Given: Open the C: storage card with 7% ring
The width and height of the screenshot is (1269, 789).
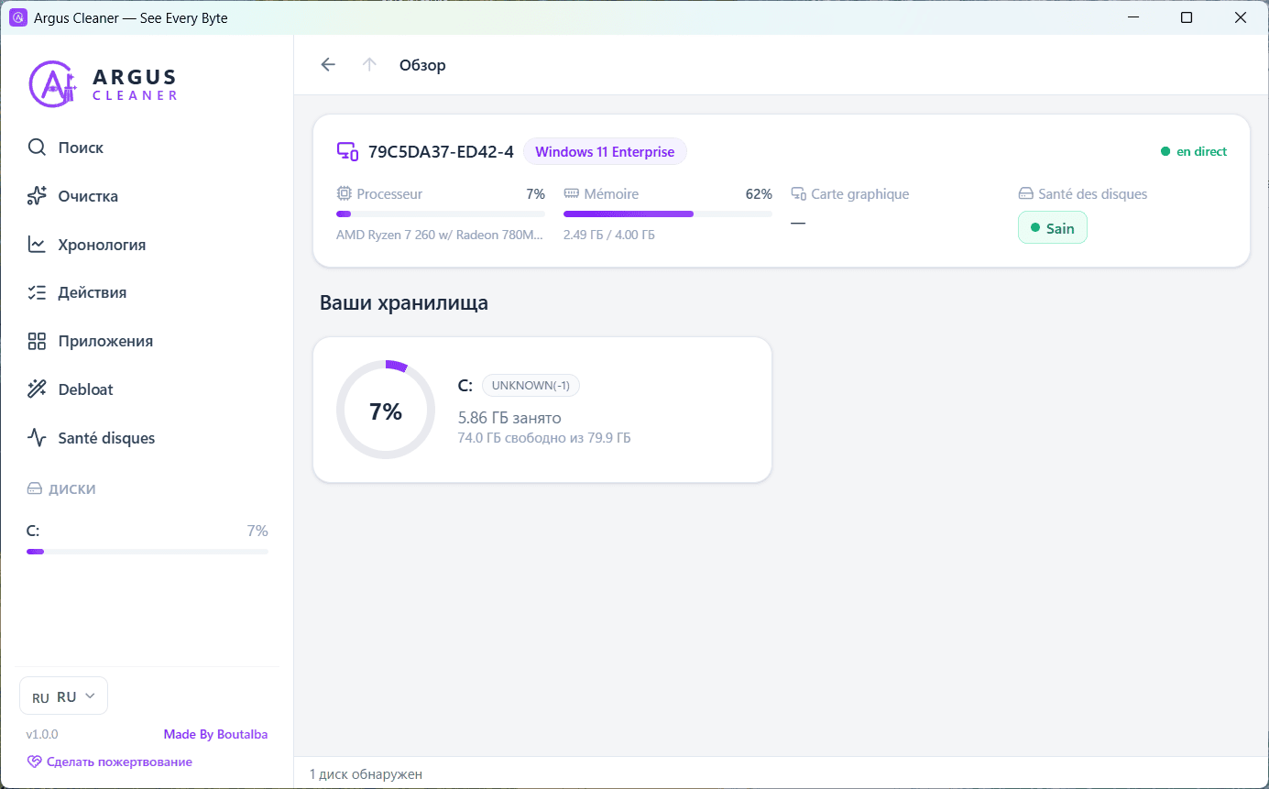Looking at the screenshot, I should [542, 410].
